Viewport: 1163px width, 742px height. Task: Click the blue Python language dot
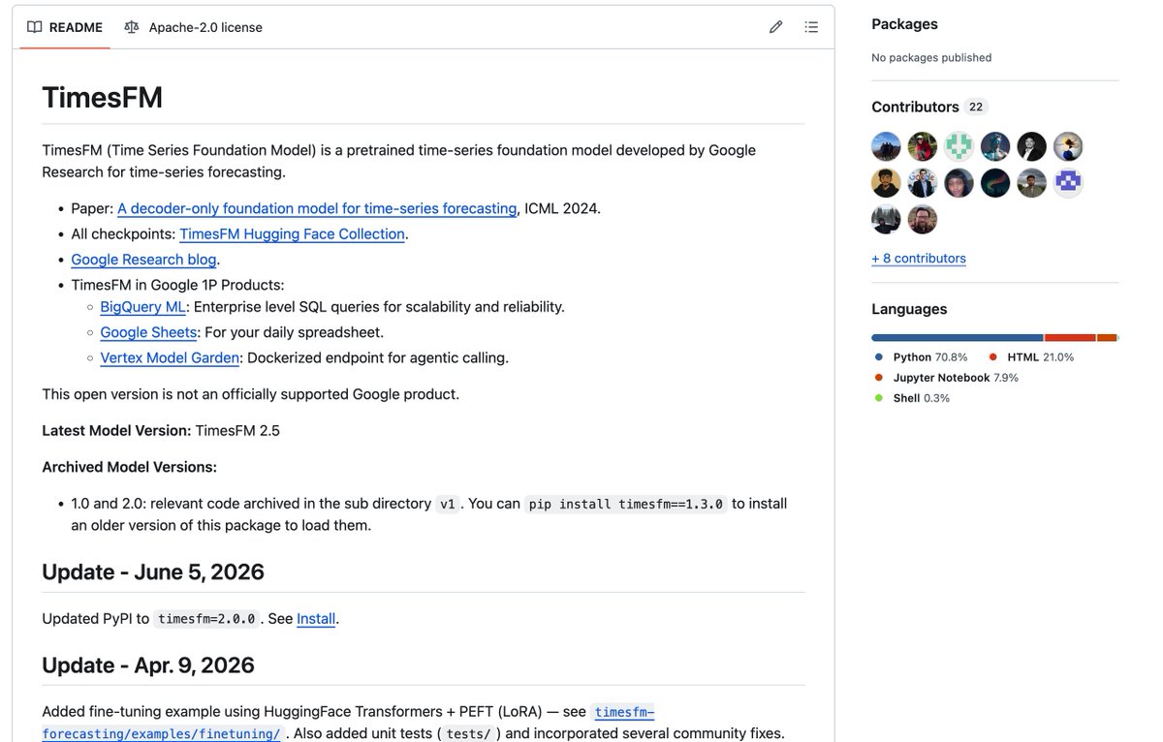879,357
